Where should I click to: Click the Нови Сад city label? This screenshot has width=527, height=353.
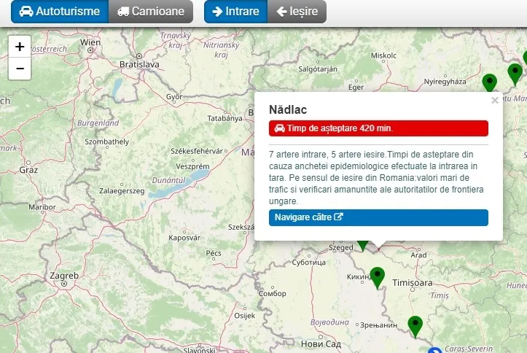click(x=321, y=344)
